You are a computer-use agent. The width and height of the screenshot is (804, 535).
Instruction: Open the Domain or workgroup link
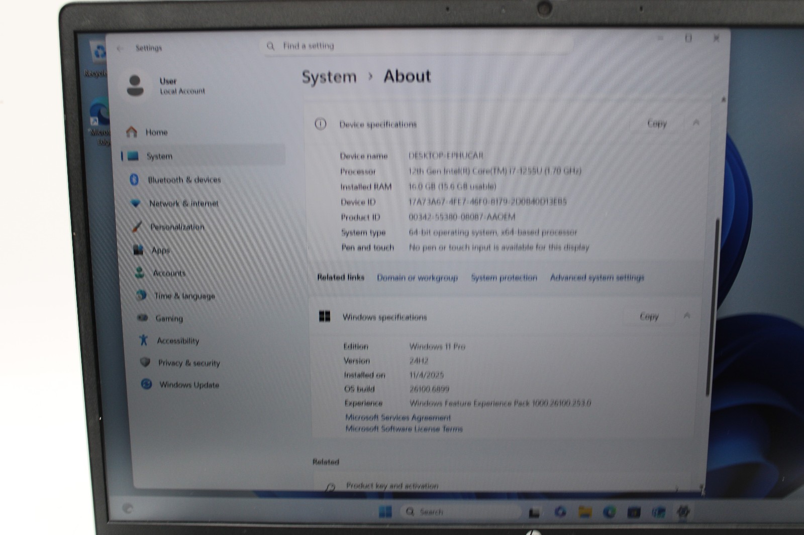point(418,278)
